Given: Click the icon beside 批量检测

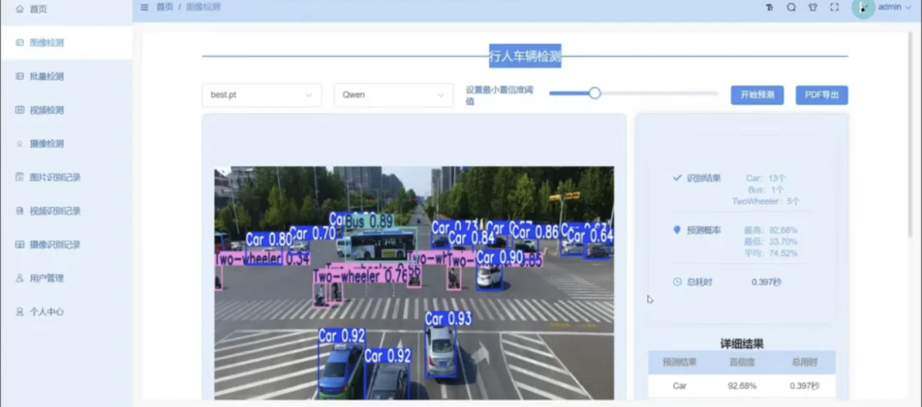Looking at the screenshot, I should [x=19, y=76].
